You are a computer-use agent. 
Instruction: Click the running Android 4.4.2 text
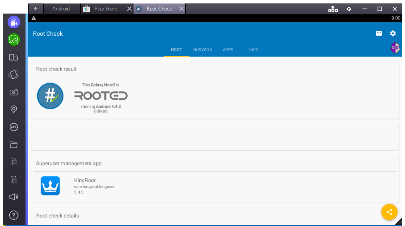[x=101, y=106]
